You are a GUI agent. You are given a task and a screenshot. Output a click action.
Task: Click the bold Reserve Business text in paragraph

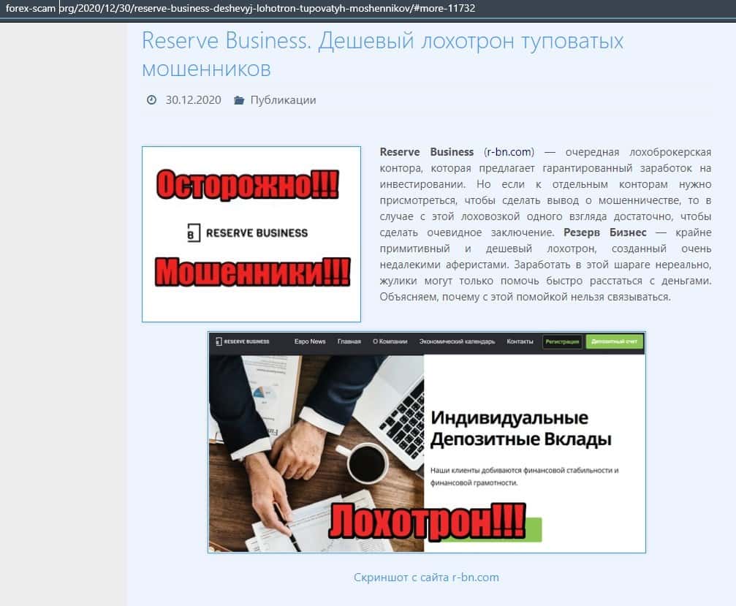point(427,152)
